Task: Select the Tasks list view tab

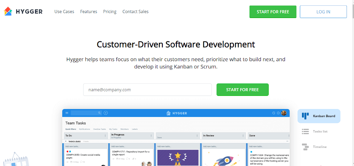Action: [x=315, y=131]
